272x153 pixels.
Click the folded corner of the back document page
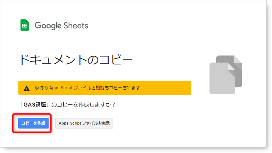tap(238, 59)
